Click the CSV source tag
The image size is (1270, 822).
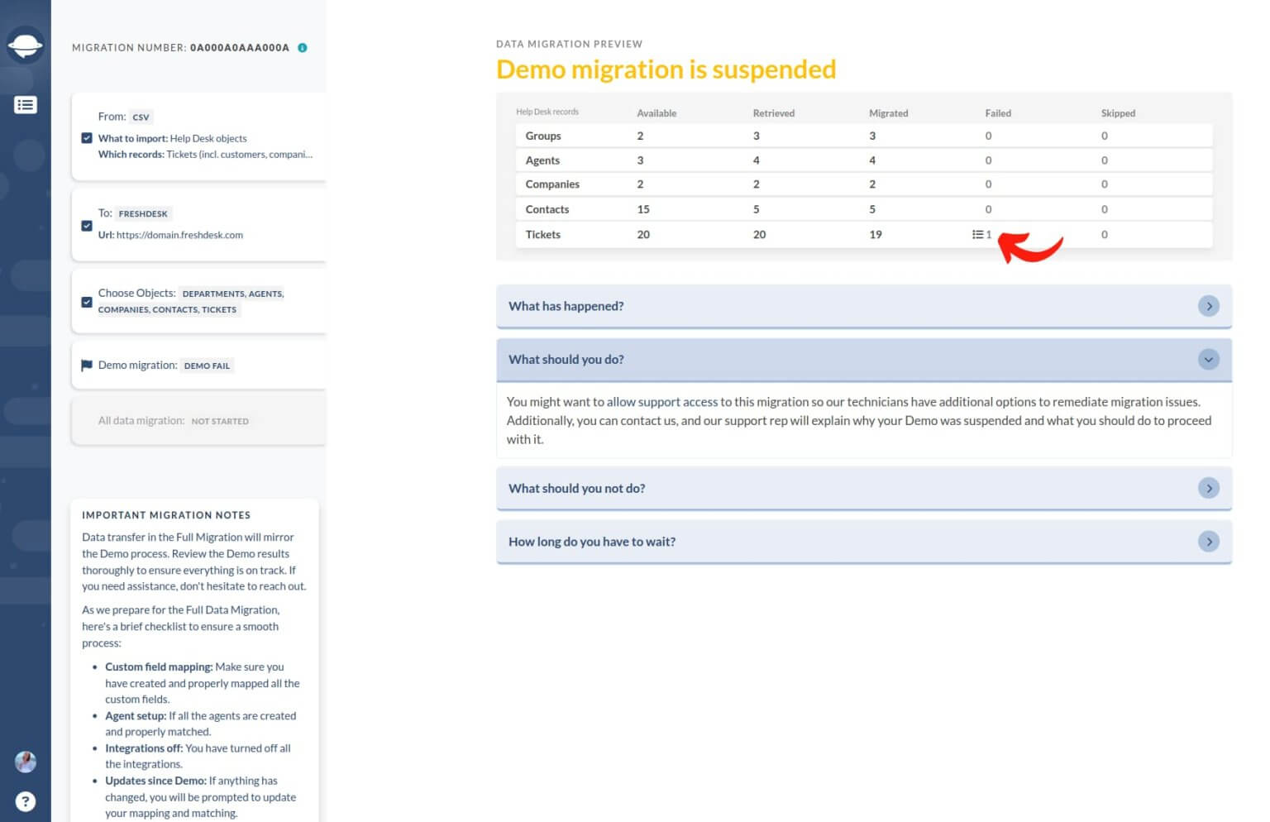(x=140, y=117)
